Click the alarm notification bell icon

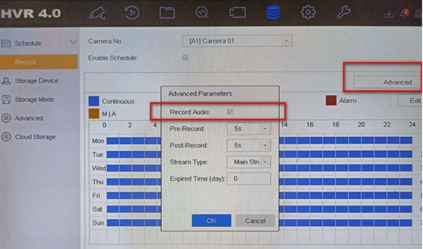click(404, 13)
